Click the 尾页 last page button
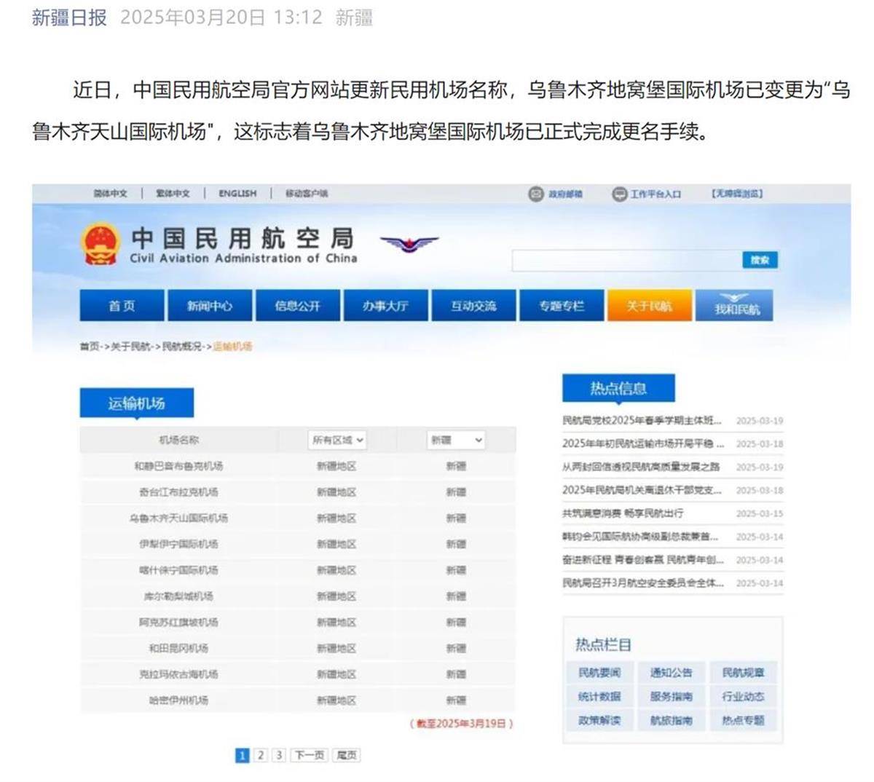The width and height of the screenshot is (874, 782). coord(347,755)
